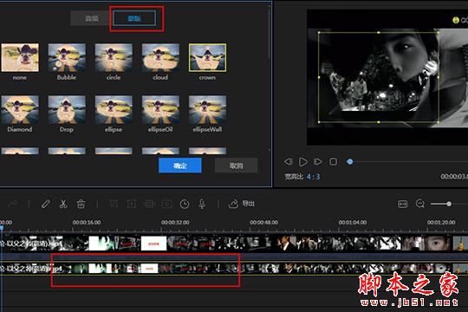Click the scissors split tool
Viewport: 468px width, 312px height.
click(x=63, y=204)
